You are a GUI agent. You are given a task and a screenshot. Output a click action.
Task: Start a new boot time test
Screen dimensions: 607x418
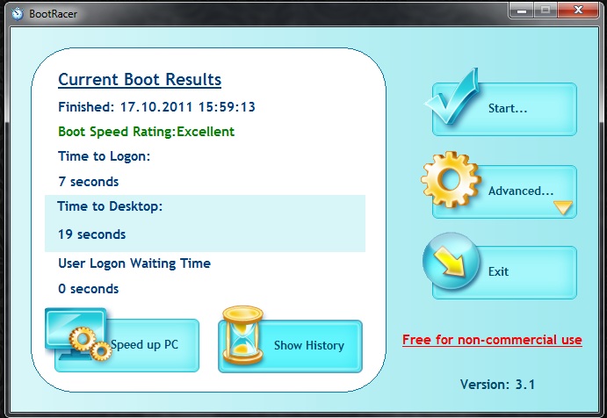coord(504,109)
